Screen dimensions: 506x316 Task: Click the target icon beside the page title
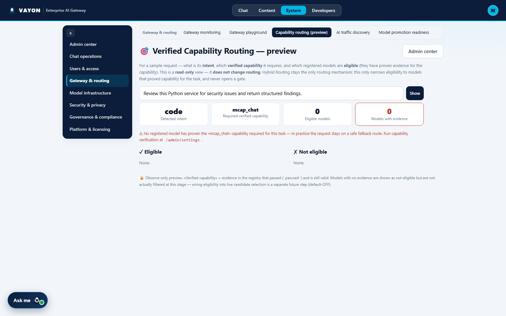[145, 51]
